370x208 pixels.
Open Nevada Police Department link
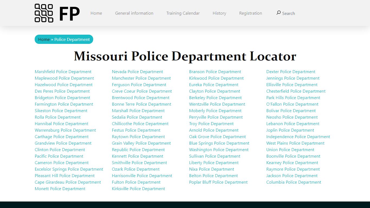(137, 72)
